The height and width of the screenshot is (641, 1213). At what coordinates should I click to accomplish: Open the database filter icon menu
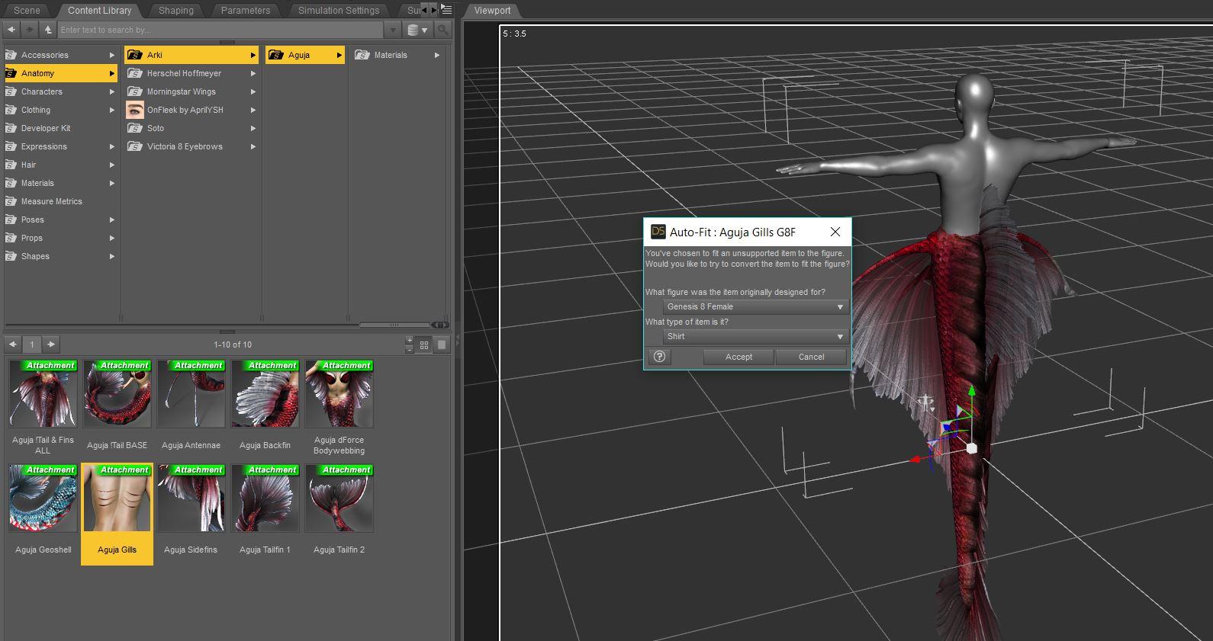click(417, 30)
